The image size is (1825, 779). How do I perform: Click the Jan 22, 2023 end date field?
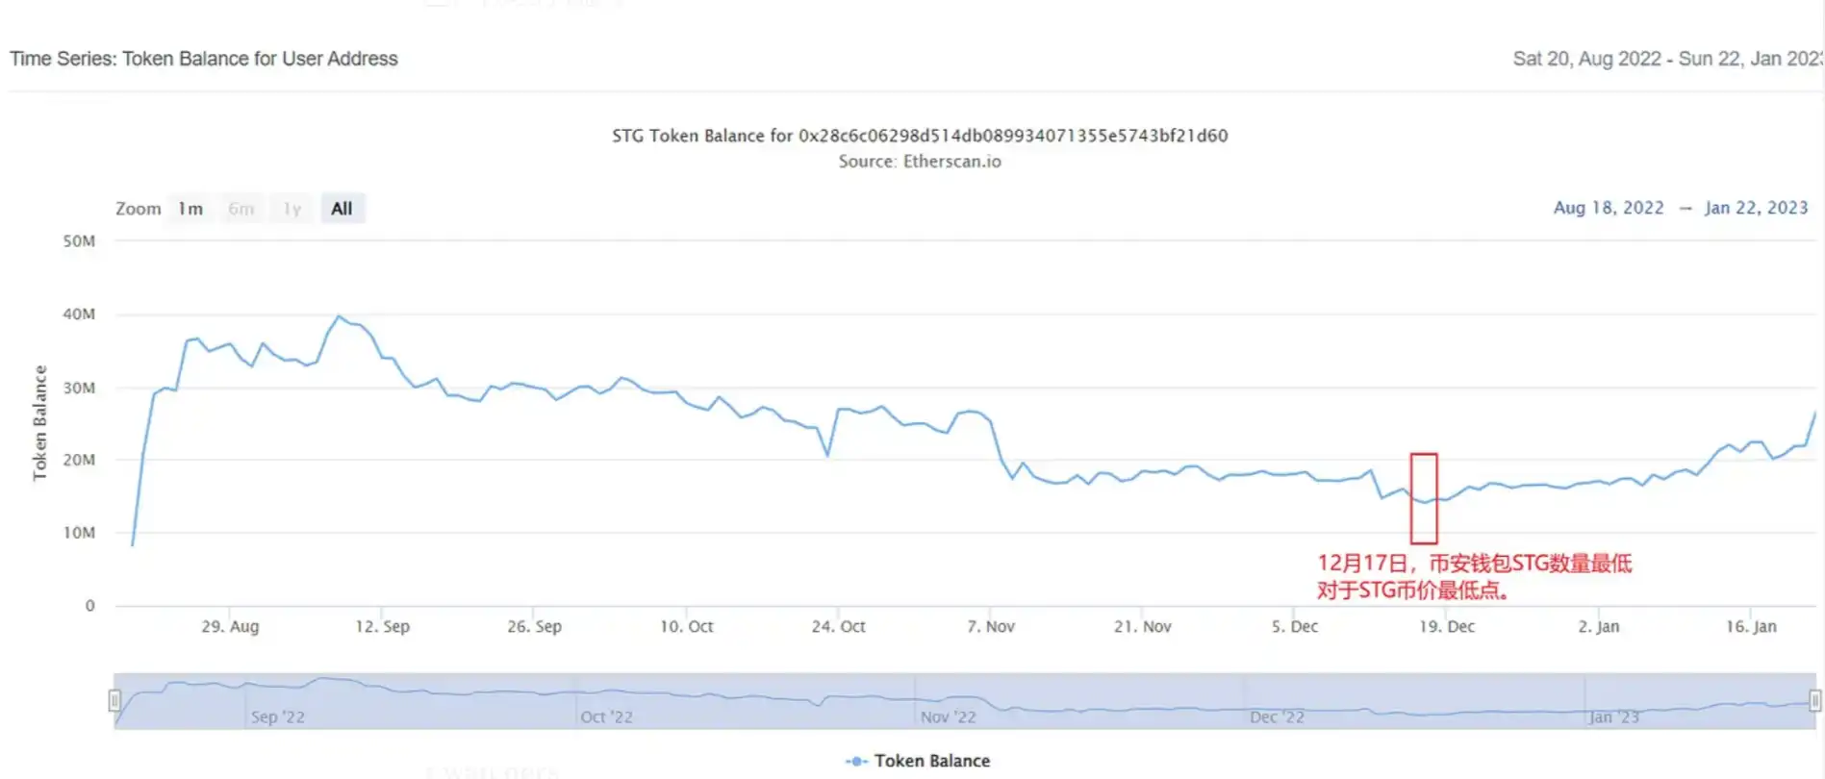click(x=1756, y=208)
